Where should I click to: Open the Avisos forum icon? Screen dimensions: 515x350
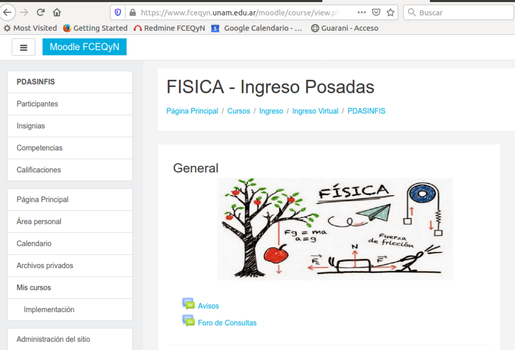tap(188, 304)
